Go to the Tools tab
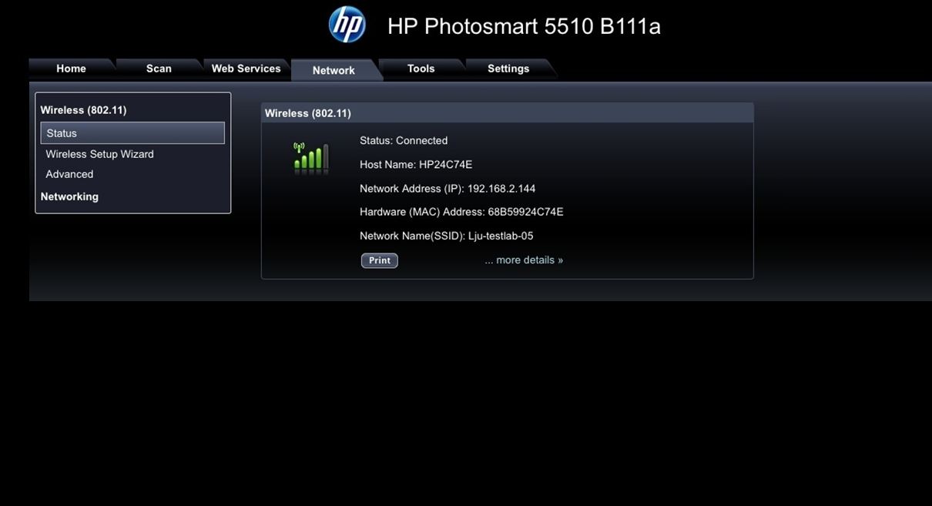 [421, 69]
